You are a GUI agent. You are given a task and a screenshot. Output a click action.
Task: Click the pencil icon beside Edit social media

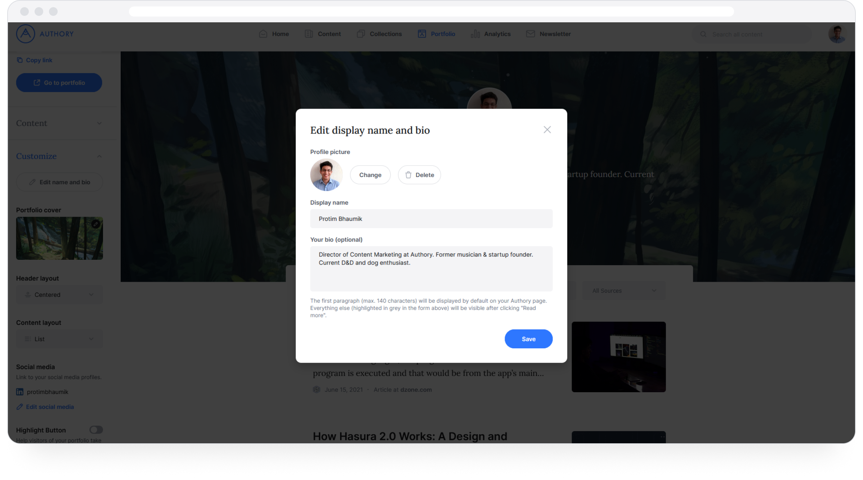click(19, 407)
